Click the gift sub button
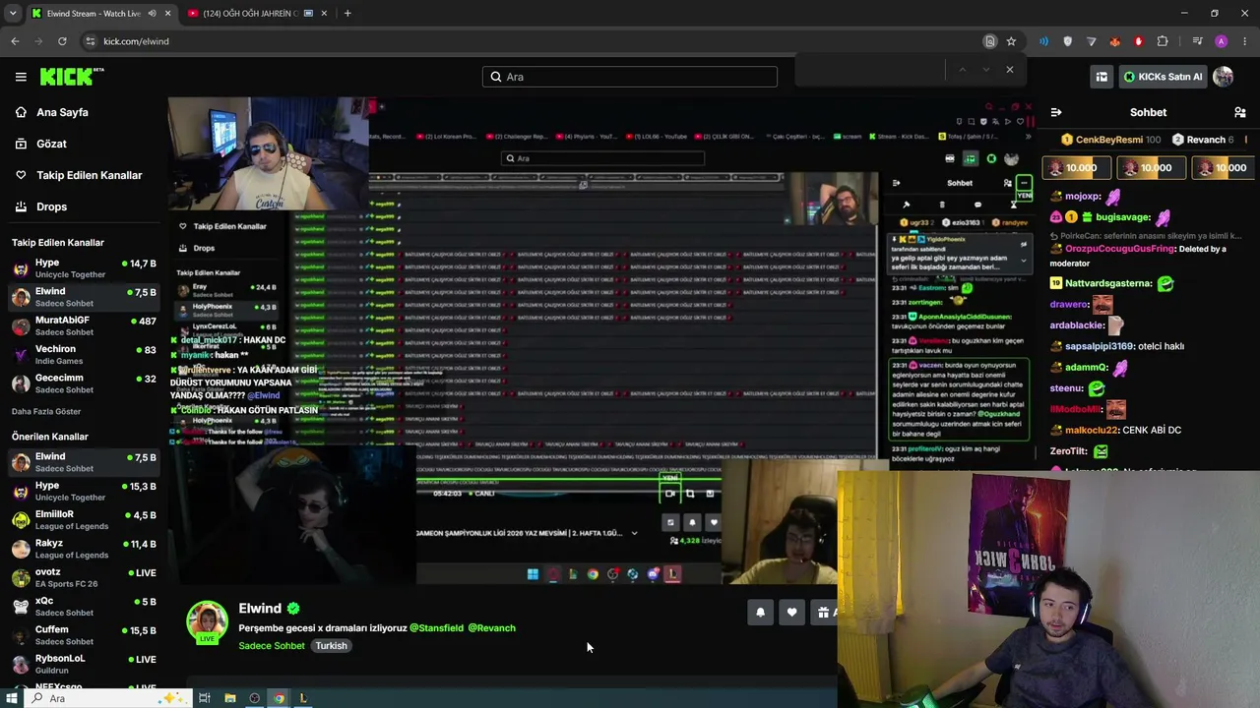This screenshot has height=708, width=1260. pos(824,613)
